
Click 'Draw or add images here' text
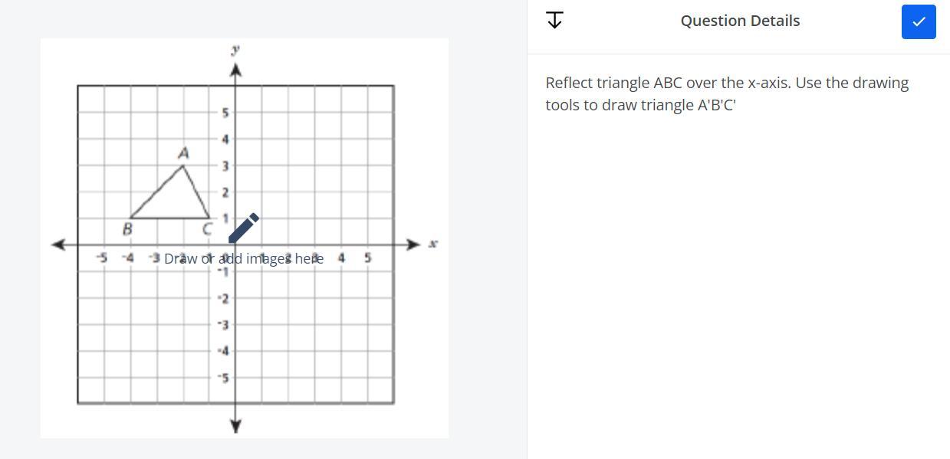244,258
